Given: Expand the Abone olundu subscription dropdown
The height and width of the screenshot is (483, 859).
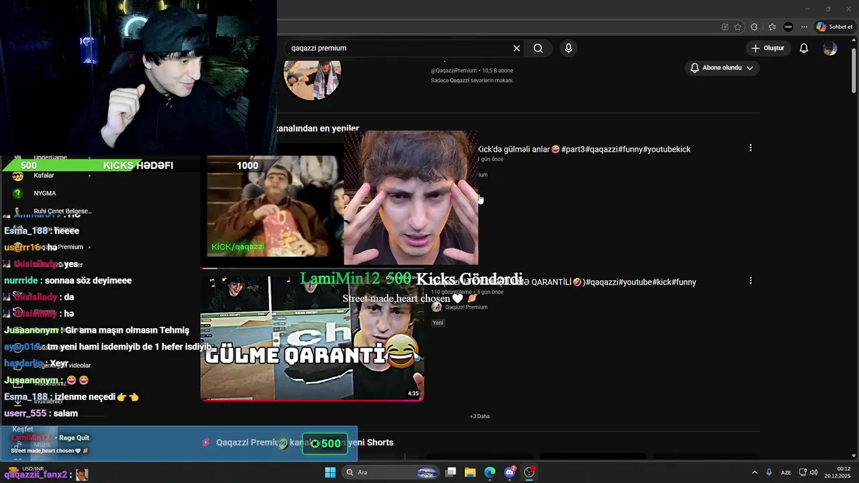Looking at the screenshot, I should pyautogui.click(x=722, y=68).
